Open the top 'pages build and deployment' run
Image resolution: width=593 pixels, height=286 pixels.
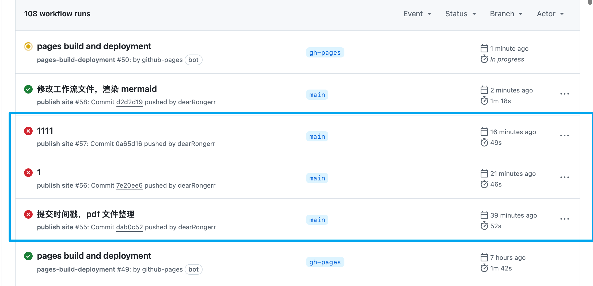click(x=94, y=46)
